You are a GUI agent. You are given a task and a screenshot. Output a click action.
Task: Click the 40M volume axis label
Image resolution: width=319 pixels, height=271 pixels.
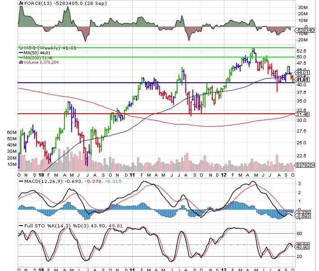12,145
